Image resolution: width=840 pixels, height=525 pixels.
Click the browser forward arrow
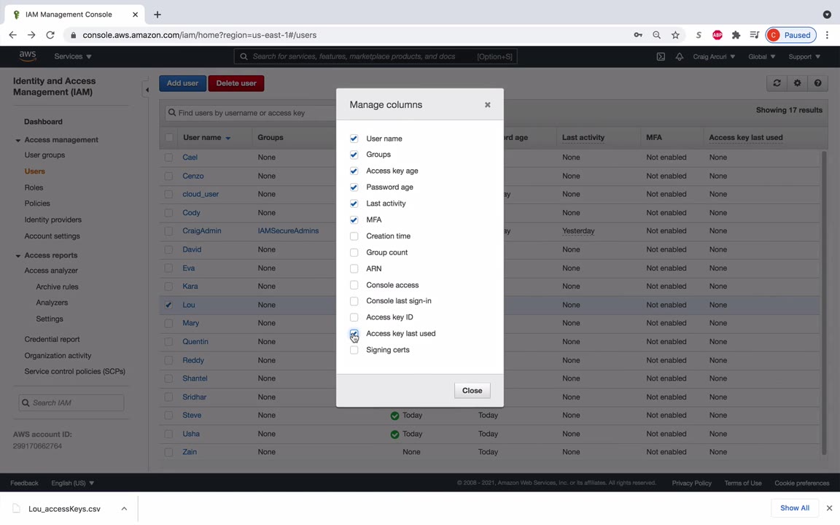pos(31,35)
